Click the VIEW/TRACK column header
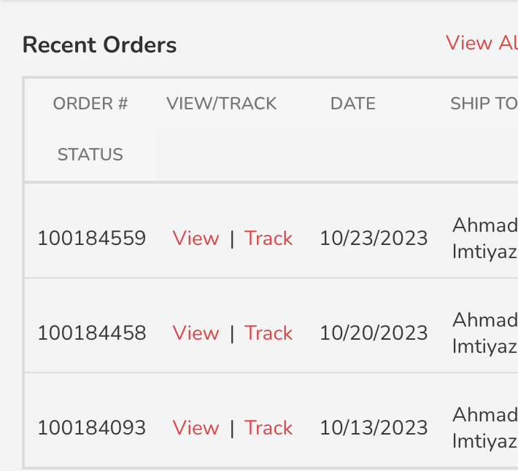 pos(222,104)
